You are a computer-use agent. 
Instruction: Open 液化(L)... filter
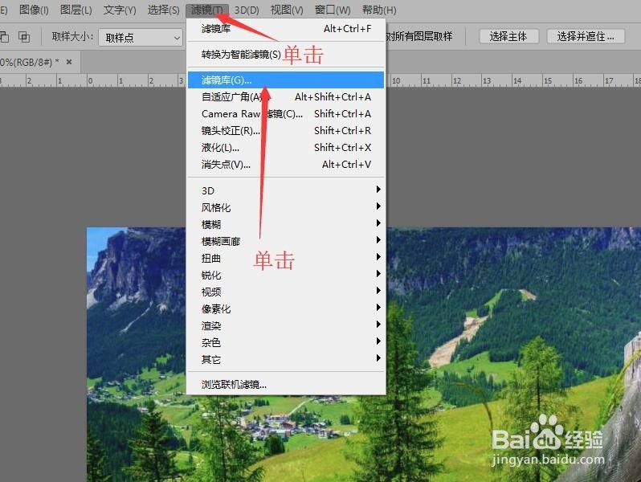click(x=286, y=147)
